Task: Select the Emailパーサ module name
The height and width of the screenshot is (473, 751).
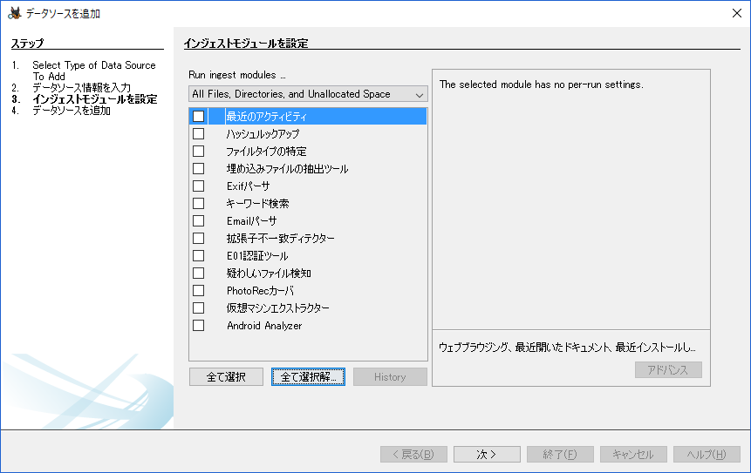Action: (252, 221)
